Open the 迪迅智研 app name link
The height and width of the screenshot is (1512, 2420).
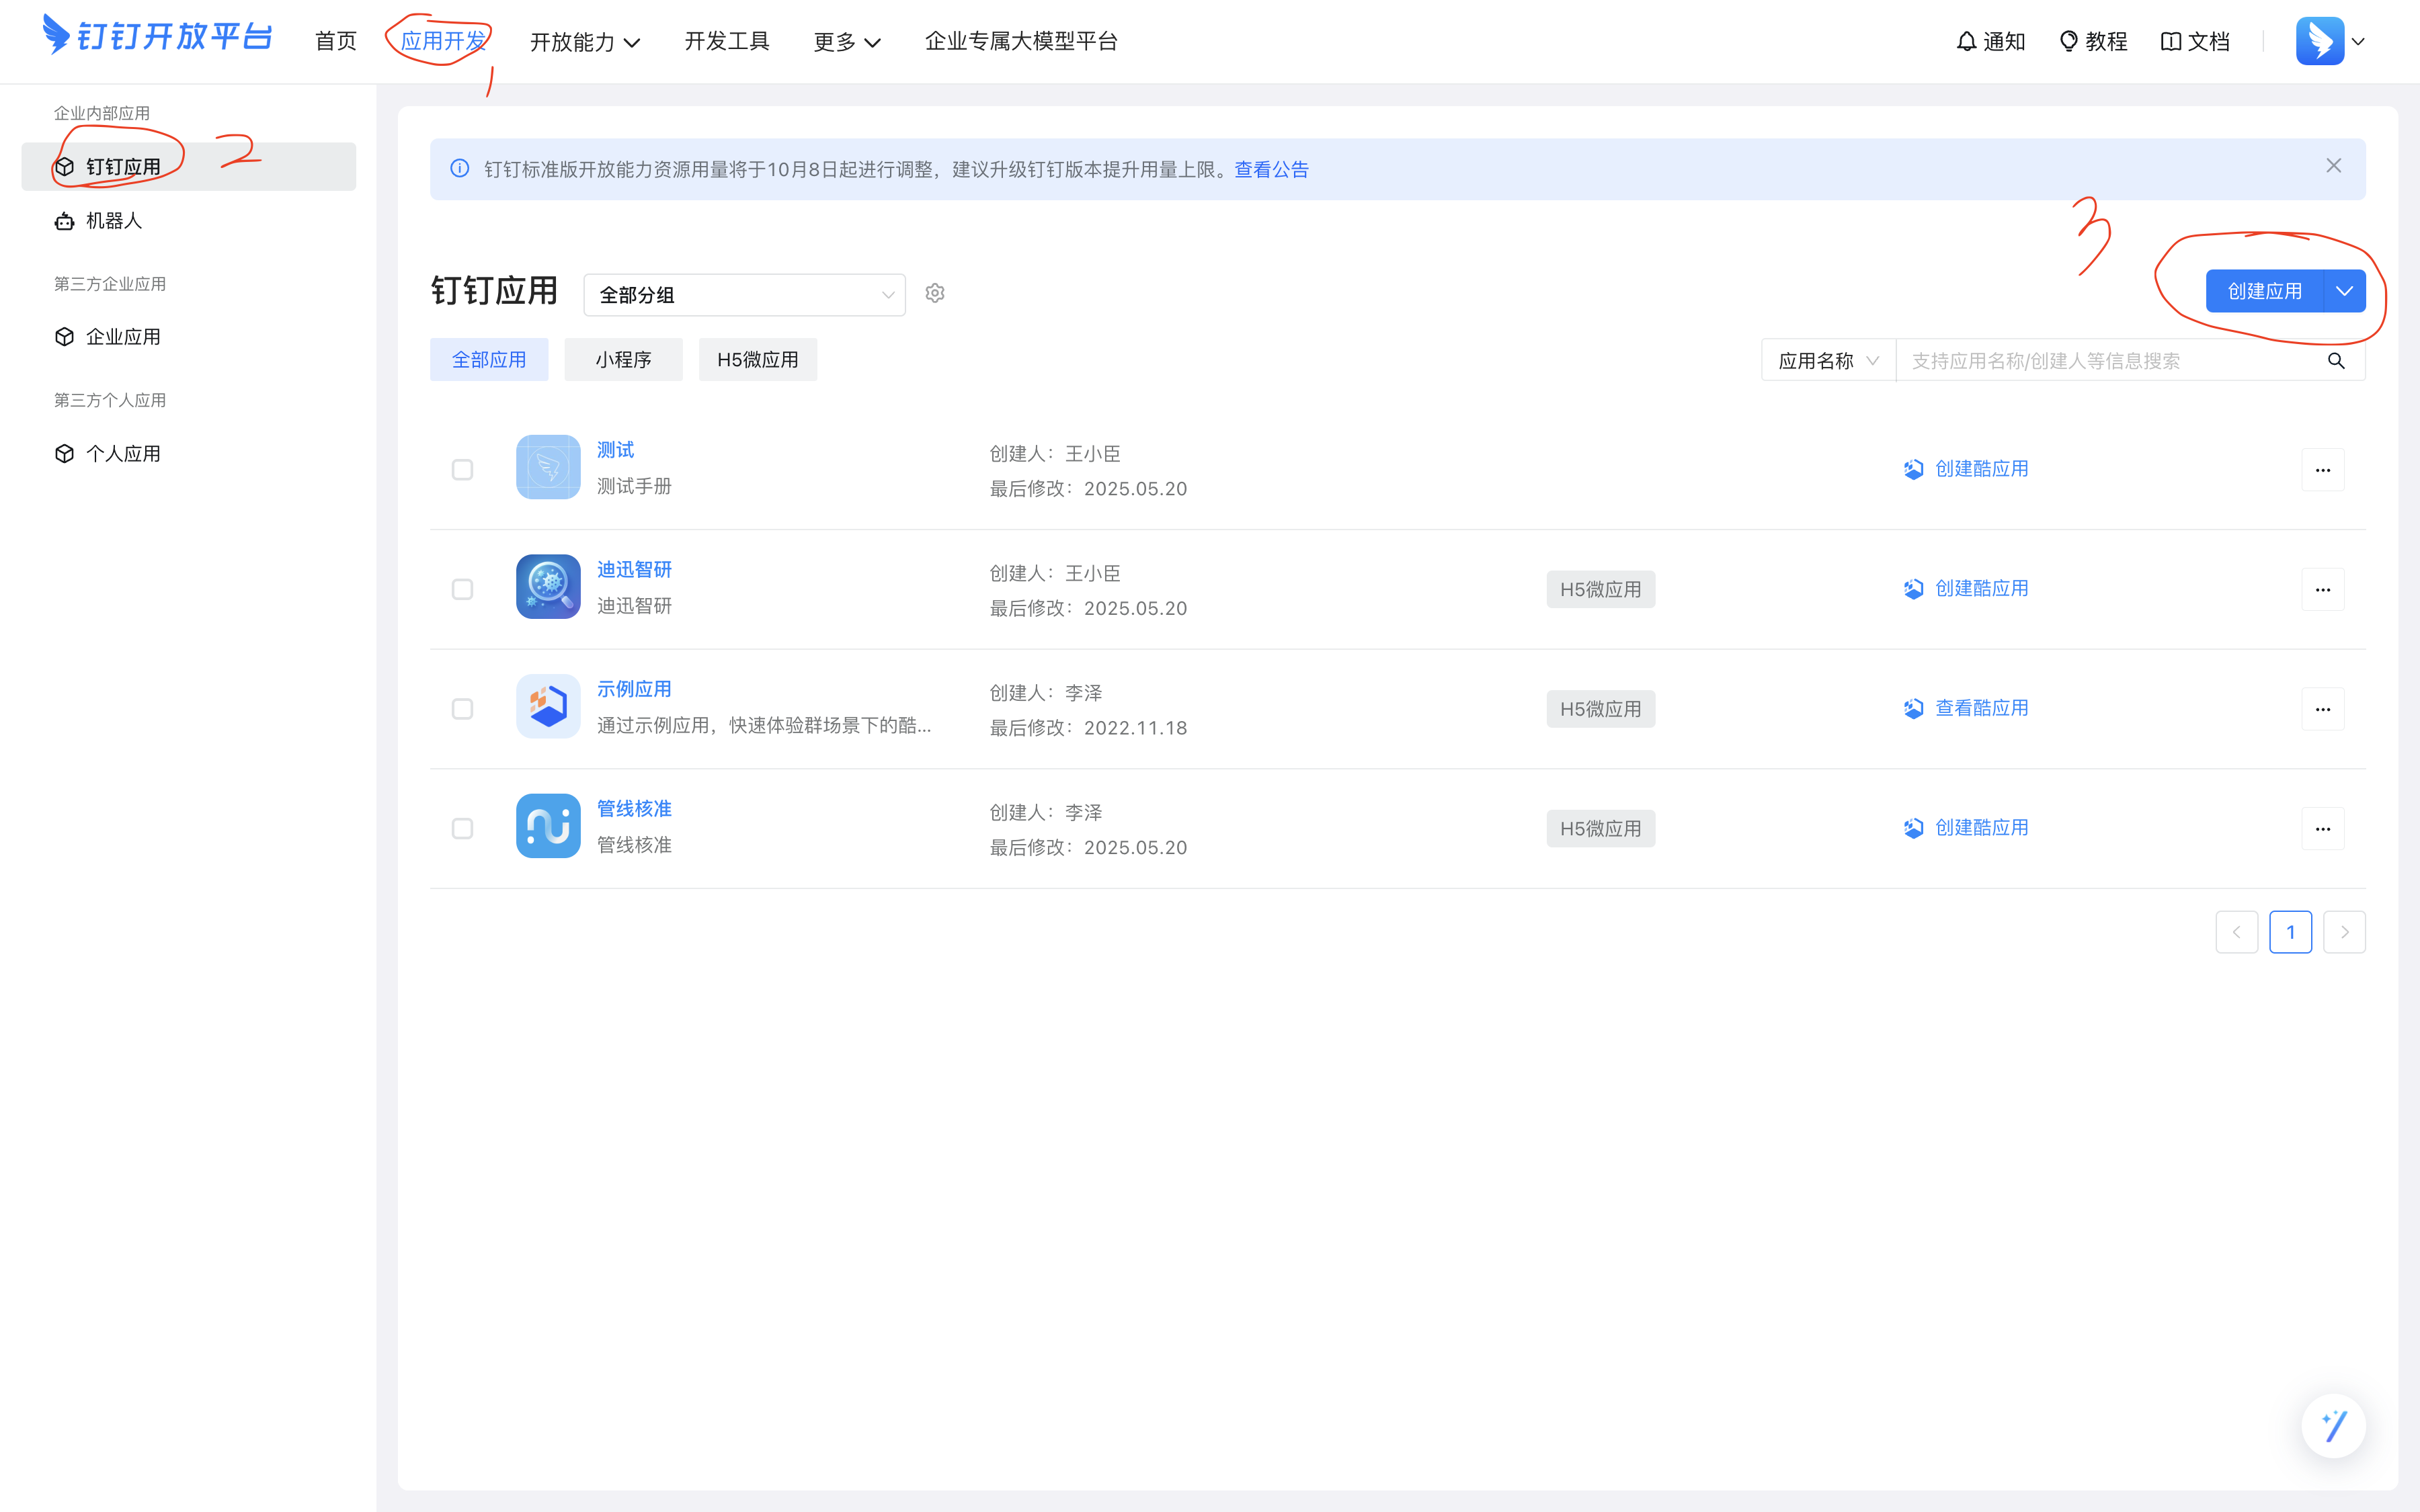click(635, 569)
